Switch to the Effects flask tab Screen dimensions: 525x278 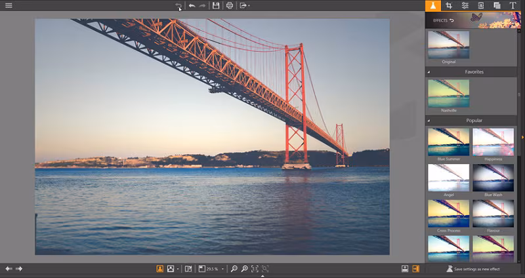[x=433, y=6]
